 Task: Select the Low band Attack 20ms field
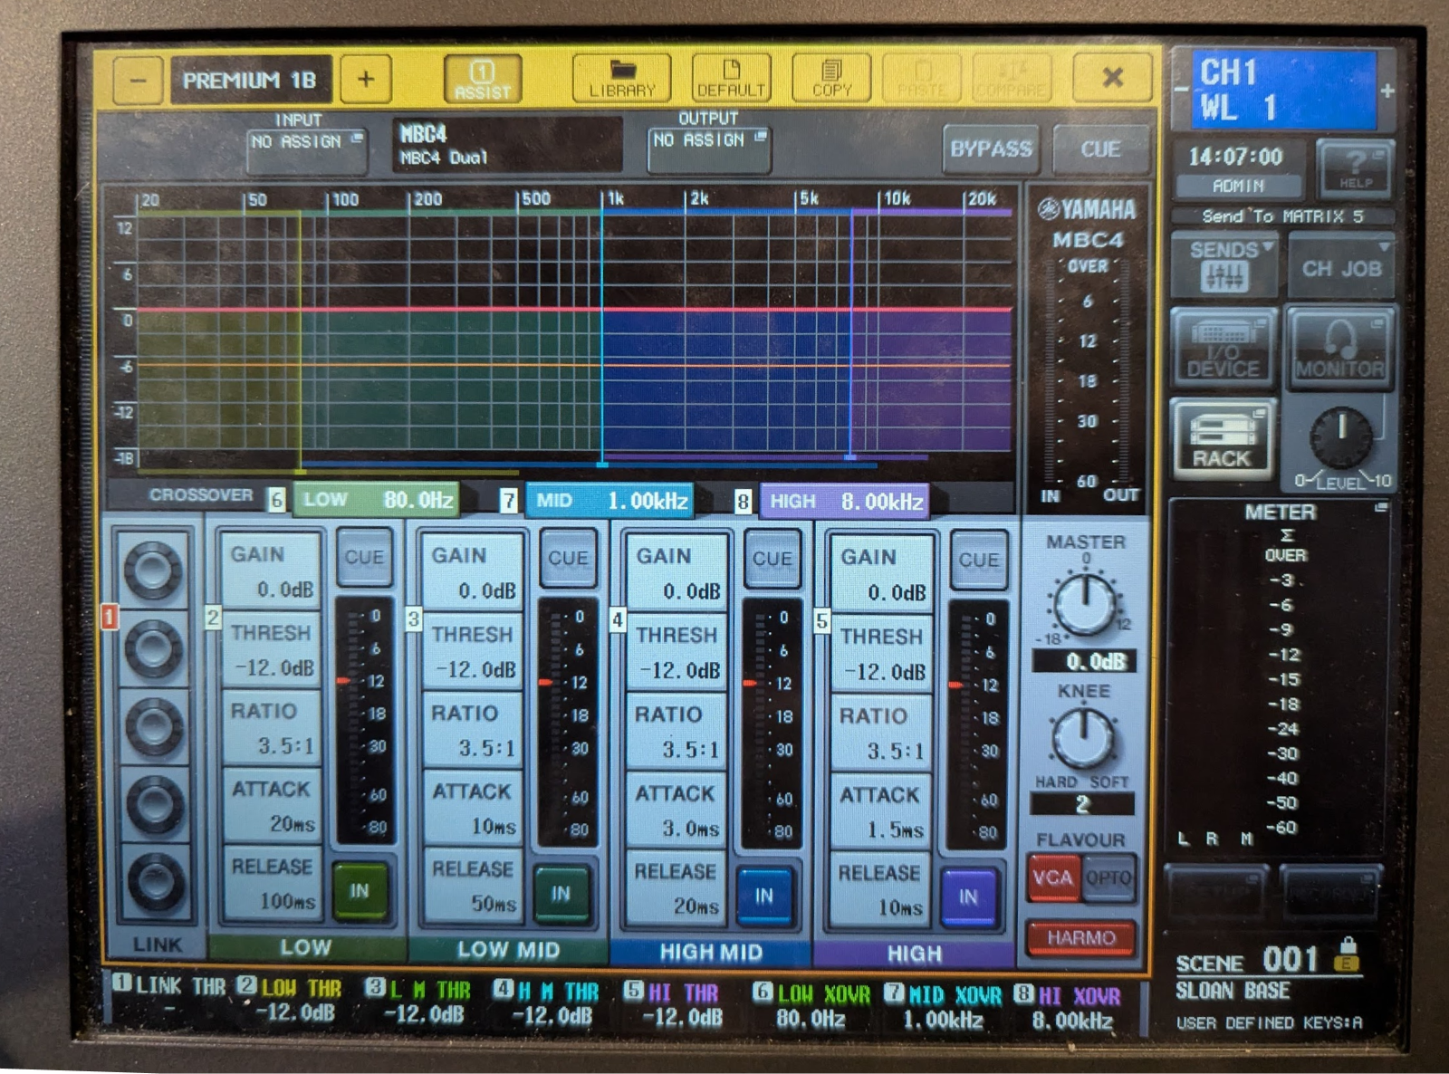tap(271, 805)
